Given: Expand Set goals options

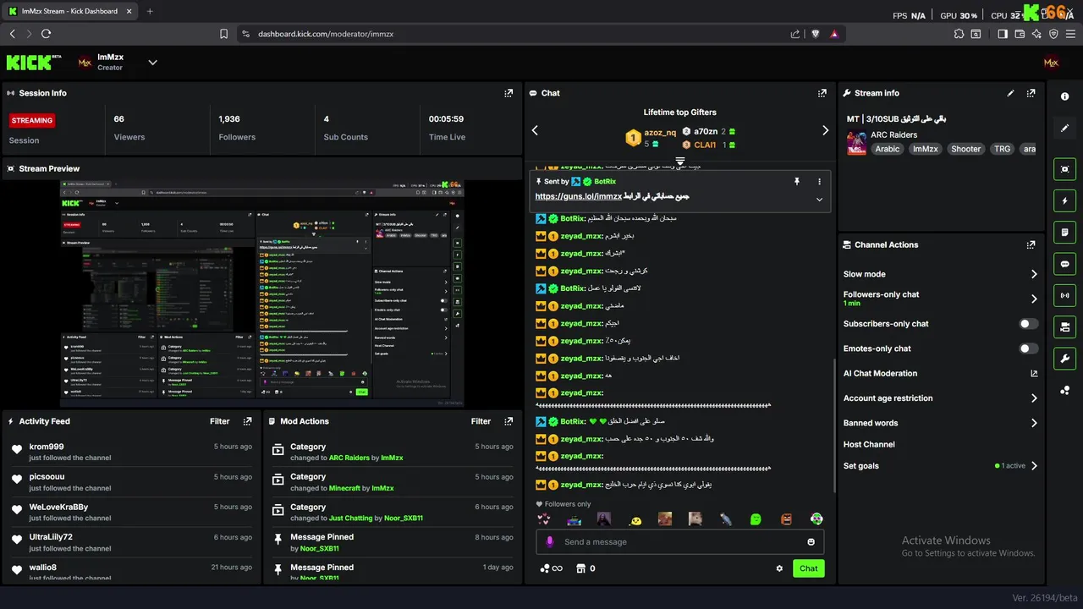Looking at the screenshot, I should pyautogui.click(x=1034, y=466).
